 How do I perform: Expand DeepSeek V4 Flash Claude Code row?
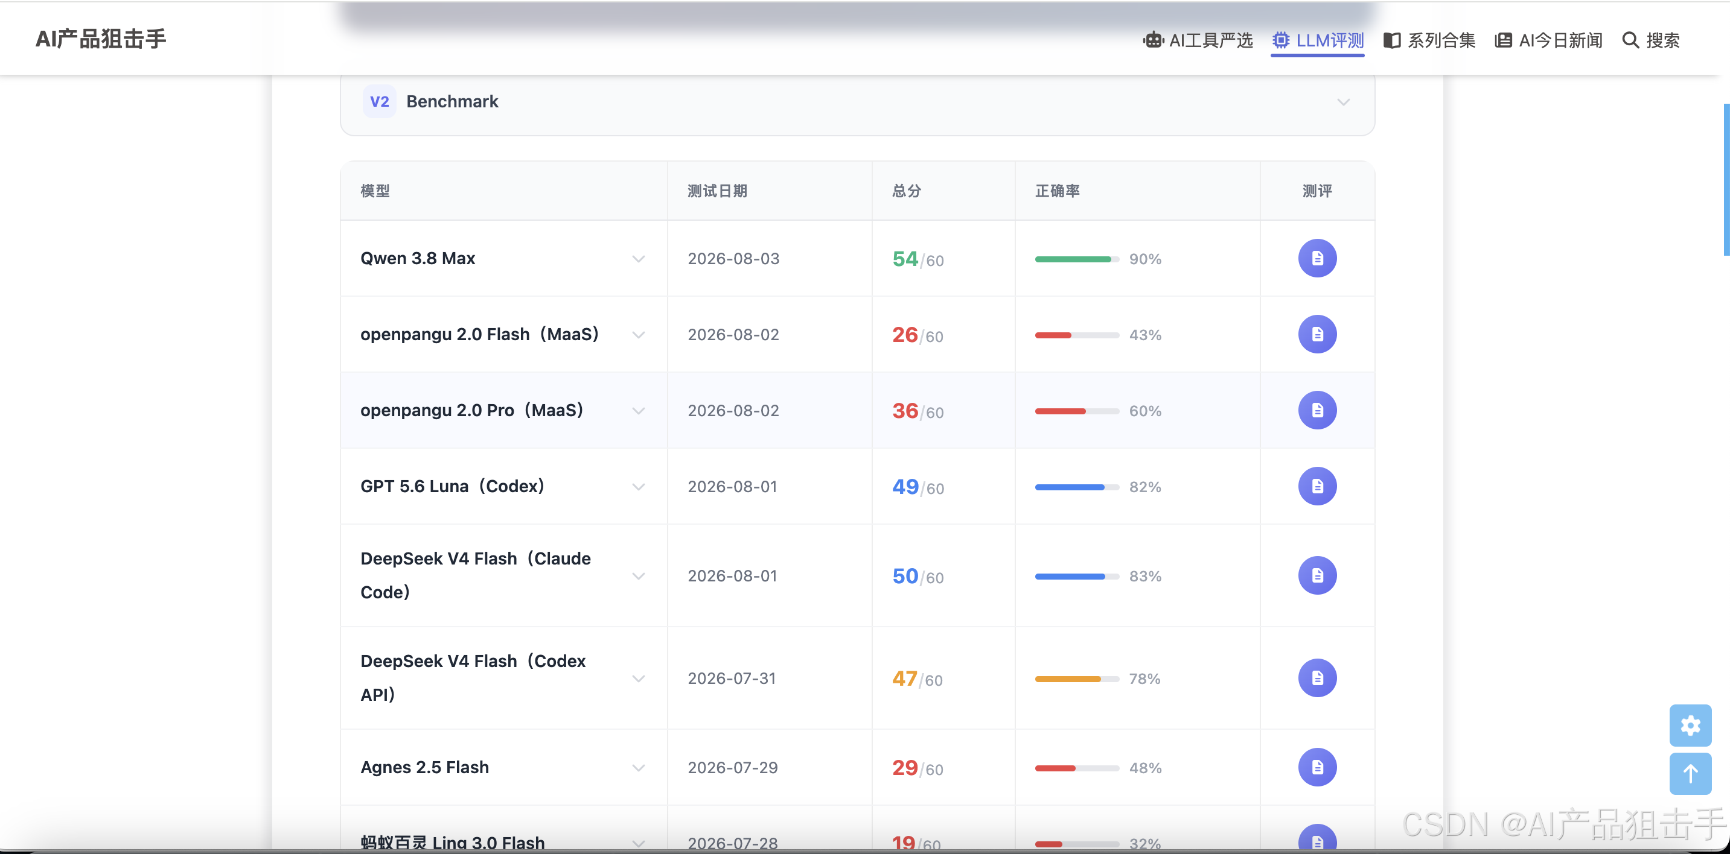[x=638, y=576]
